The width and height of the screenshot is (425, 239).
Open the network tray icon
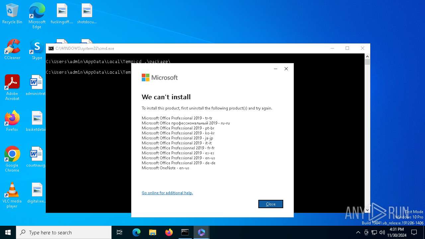tap(374, 232)
